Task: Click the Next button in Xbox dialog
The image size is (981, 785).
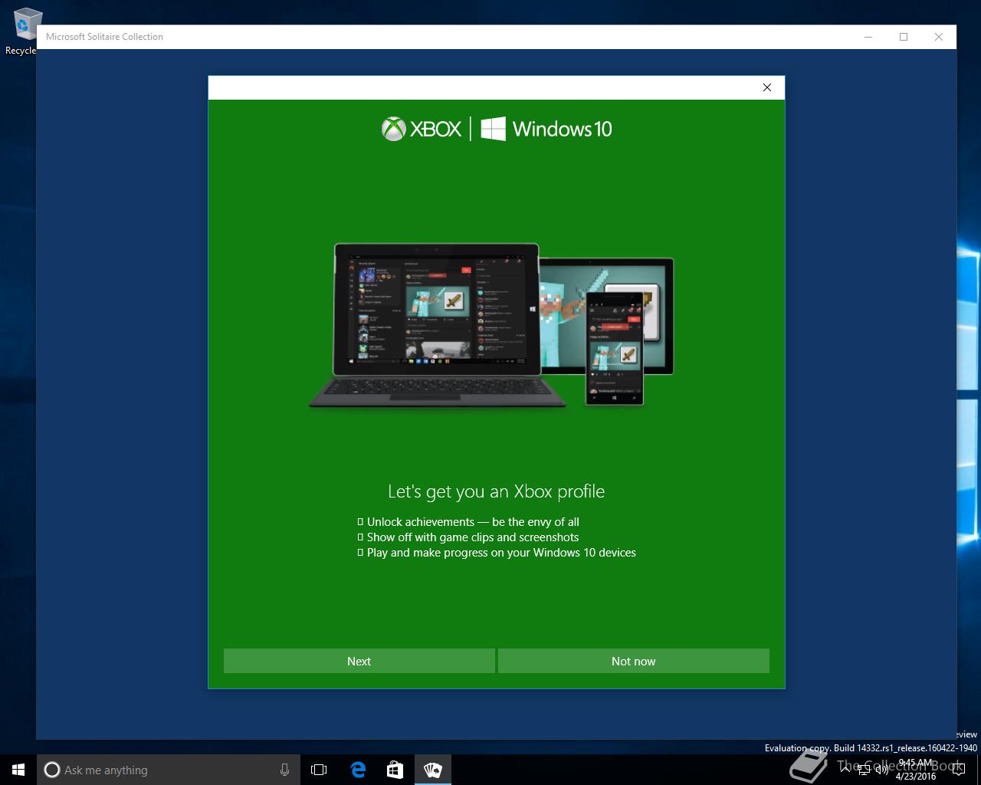Action: click(x=359, y=661)
